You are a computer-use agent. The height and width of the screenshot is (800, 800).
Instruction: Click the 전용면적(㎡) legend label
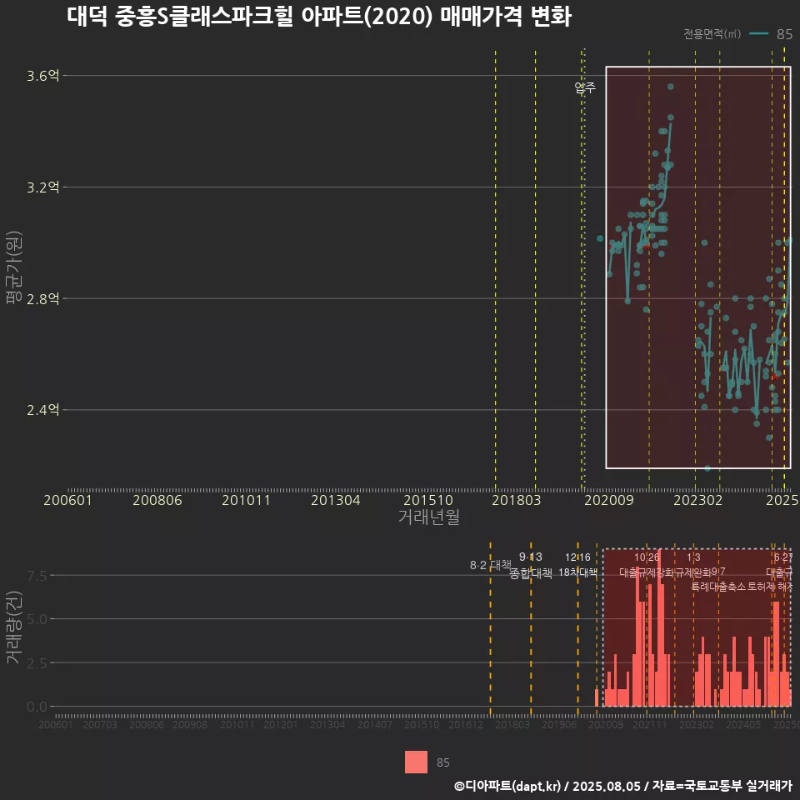712,33
